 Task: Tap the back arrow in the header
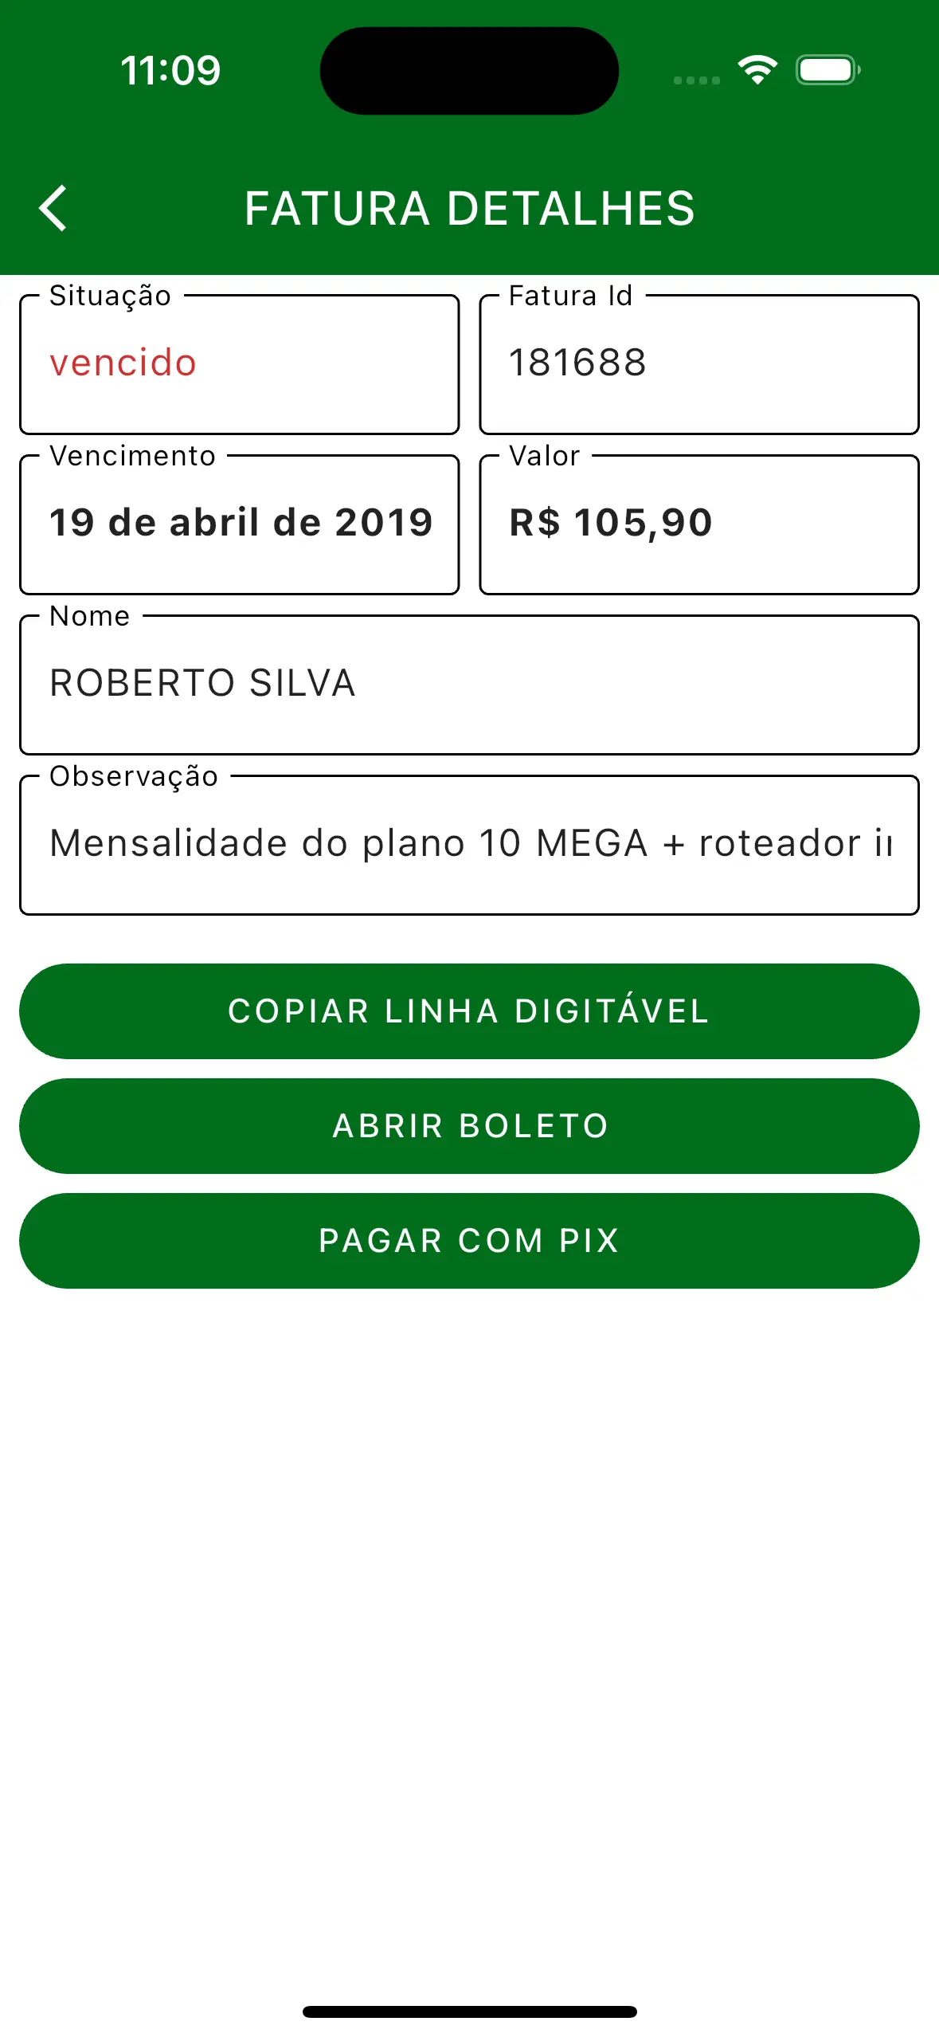click(x=53, y=209)
